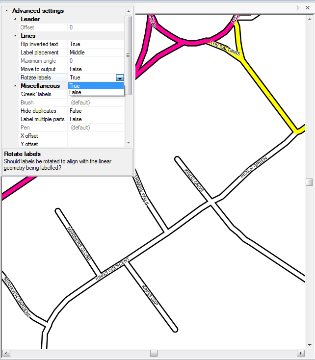The image size is (315, 360).
Task: Click the map's scroll-right arrow
Action: (x=300, y=353)
